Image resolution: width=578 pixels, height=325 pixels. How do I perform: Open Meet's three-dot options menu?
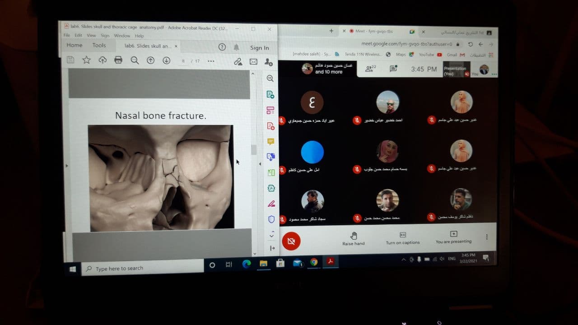click(x=486, y=237)
